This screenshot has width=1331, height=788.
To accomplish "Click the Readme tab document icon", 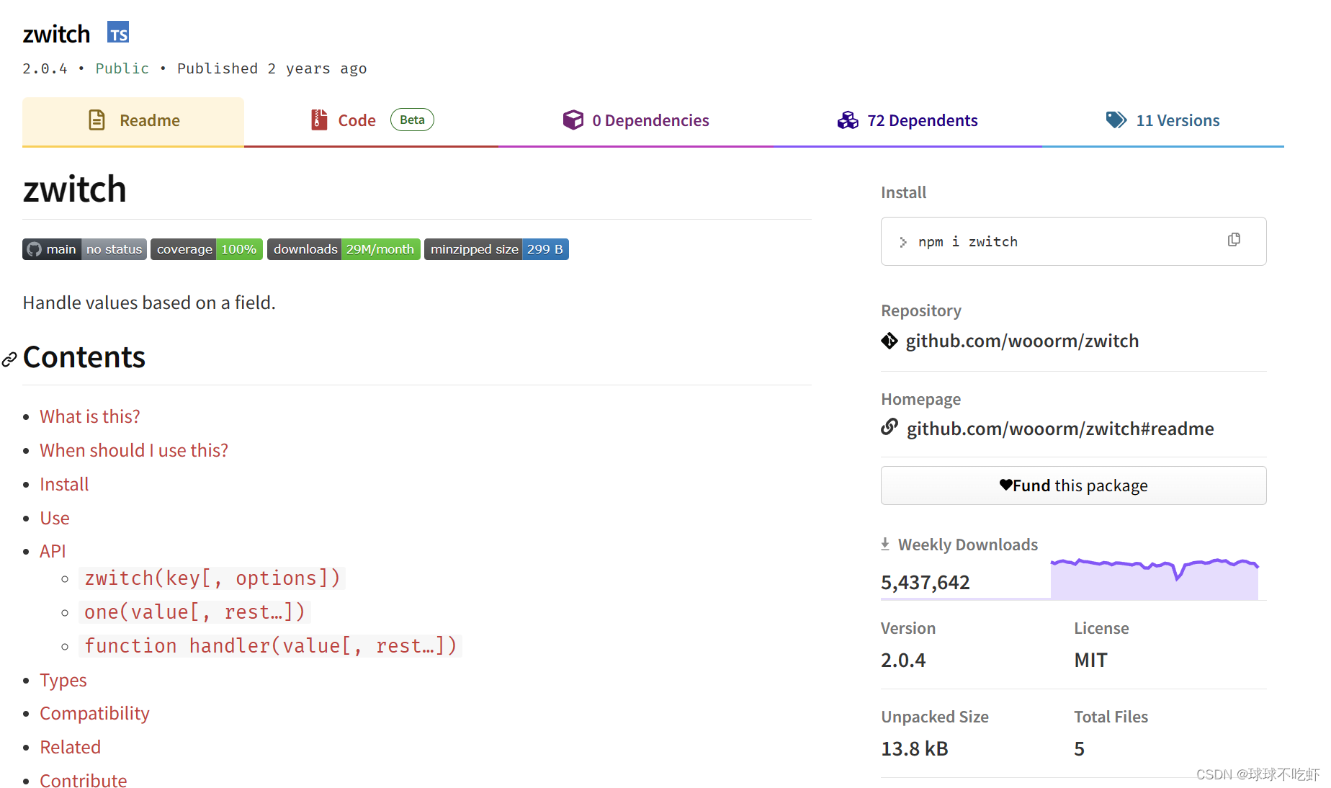I will 97,120.
